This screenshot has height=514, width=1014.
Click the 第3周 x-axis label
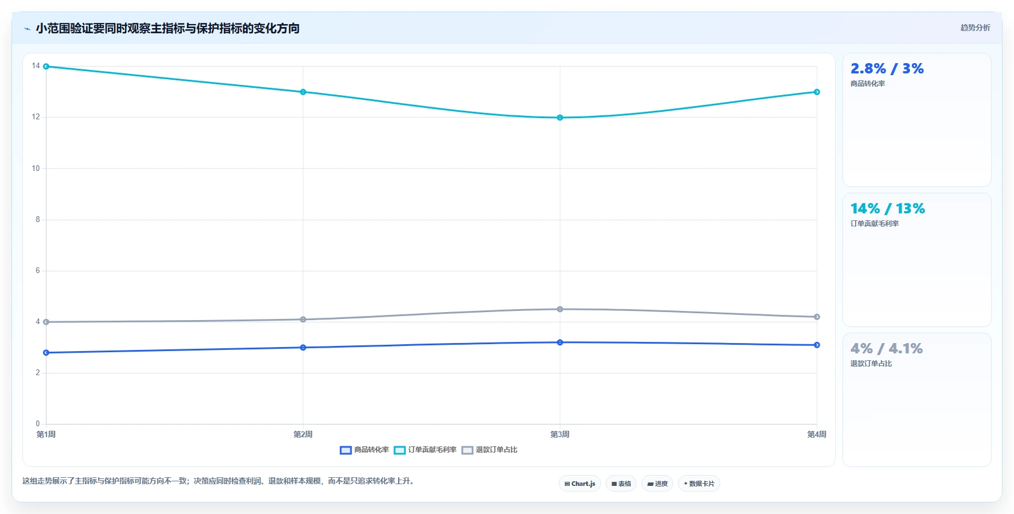560,434
